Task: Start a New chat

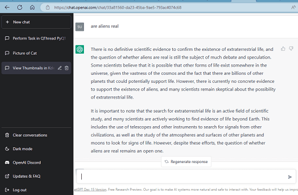Action: tap(36, 22)
